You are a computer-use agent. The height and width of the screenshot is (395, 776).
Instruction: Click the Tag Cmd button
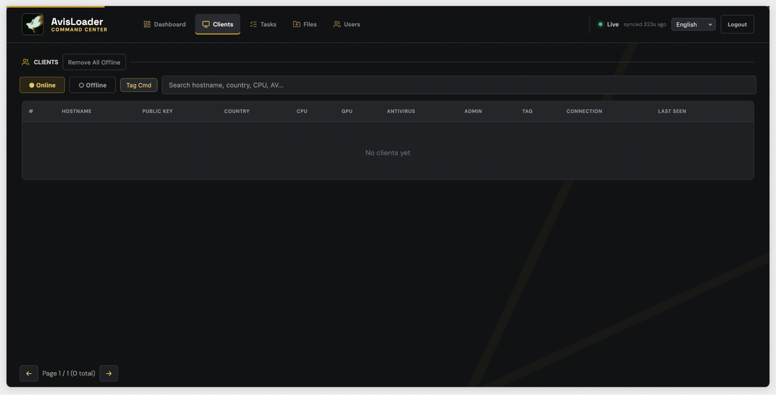[x=139, y=85]
